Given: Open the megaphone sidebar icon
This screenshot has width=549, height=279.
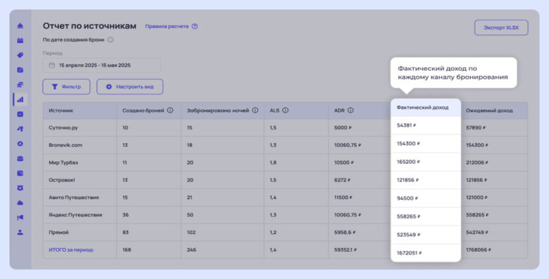Looking at the screenshot, I should click(x=20, y=217).
